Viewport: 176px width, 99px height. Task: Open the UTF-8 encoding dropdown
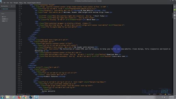[x=155, y=94]
